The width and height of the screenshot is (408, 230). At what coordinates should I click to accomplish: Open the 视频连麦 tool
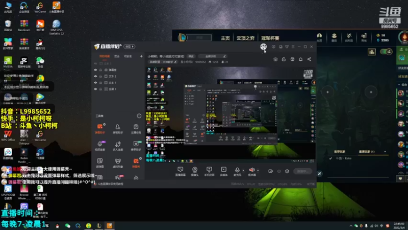(99, 146)
